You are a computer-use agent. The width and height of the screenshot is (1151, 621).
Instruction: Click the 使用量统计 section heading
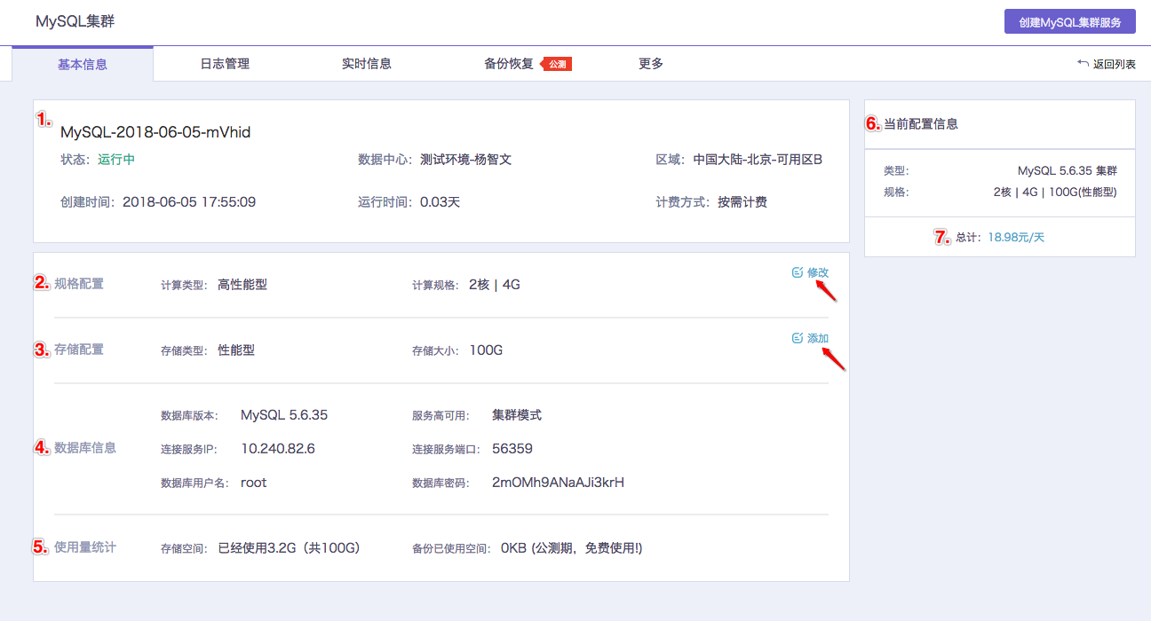(x=85, y=547)
